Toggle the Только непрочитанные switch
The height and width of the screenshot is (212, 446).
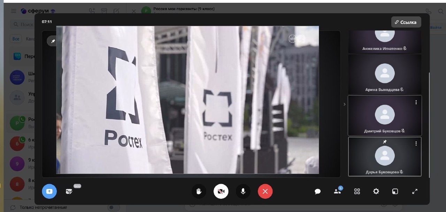(113, 207)
